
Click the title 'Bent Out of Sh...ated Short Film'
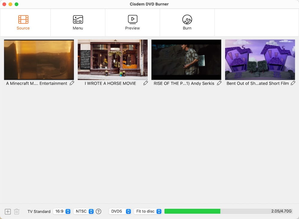[258, 83]
